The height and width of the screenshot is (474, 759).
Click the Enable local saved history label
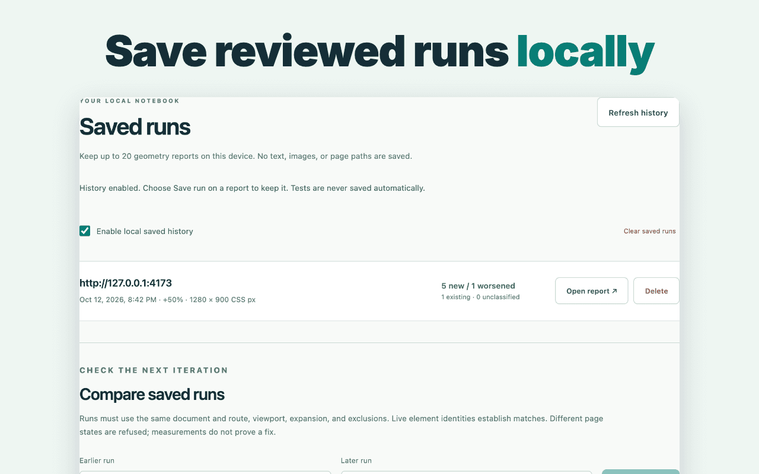[145, 231]
